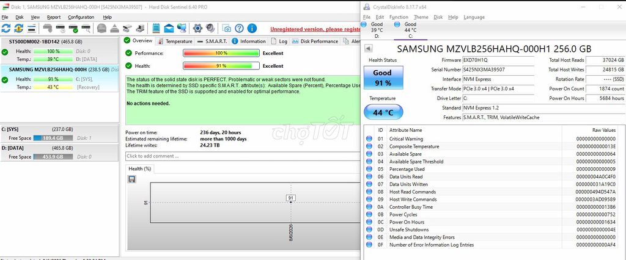Screen dimensions: 626x260
Task: Open the Theme menu in CrystalDiskInfo
Action: [421, 17]
